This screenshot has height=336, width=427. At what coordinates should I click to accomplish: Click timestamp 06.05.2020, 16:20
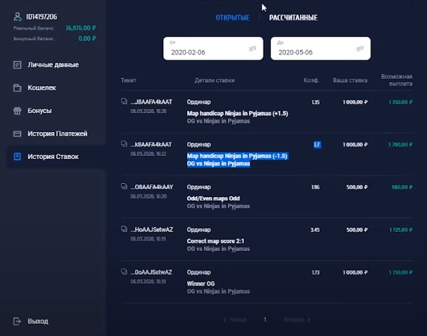click(148, 196)
